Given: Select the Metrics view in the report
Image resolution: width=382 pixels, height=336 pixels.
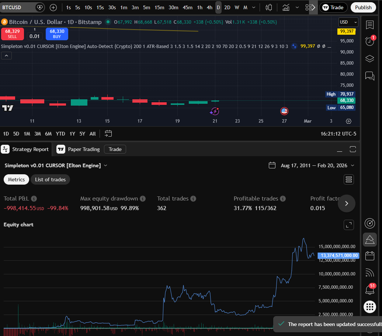Looking at the screenshot, I should click(x=16, y=179).
